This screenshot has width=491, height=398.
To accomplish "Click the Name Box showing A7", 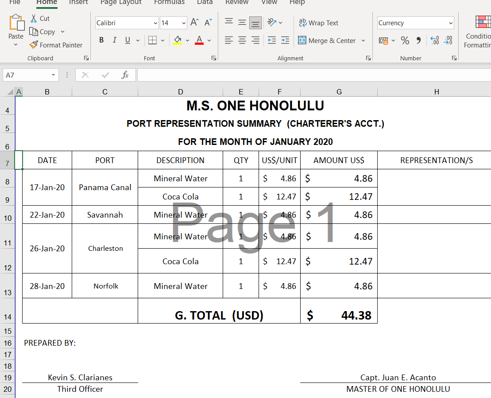I will click(27, 75).
